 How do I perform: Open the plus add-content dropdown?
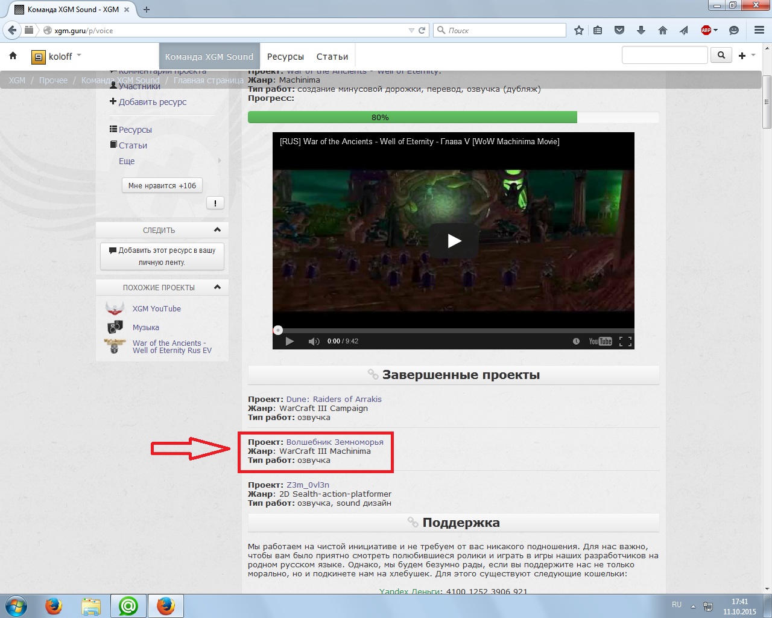click(747, 56)
